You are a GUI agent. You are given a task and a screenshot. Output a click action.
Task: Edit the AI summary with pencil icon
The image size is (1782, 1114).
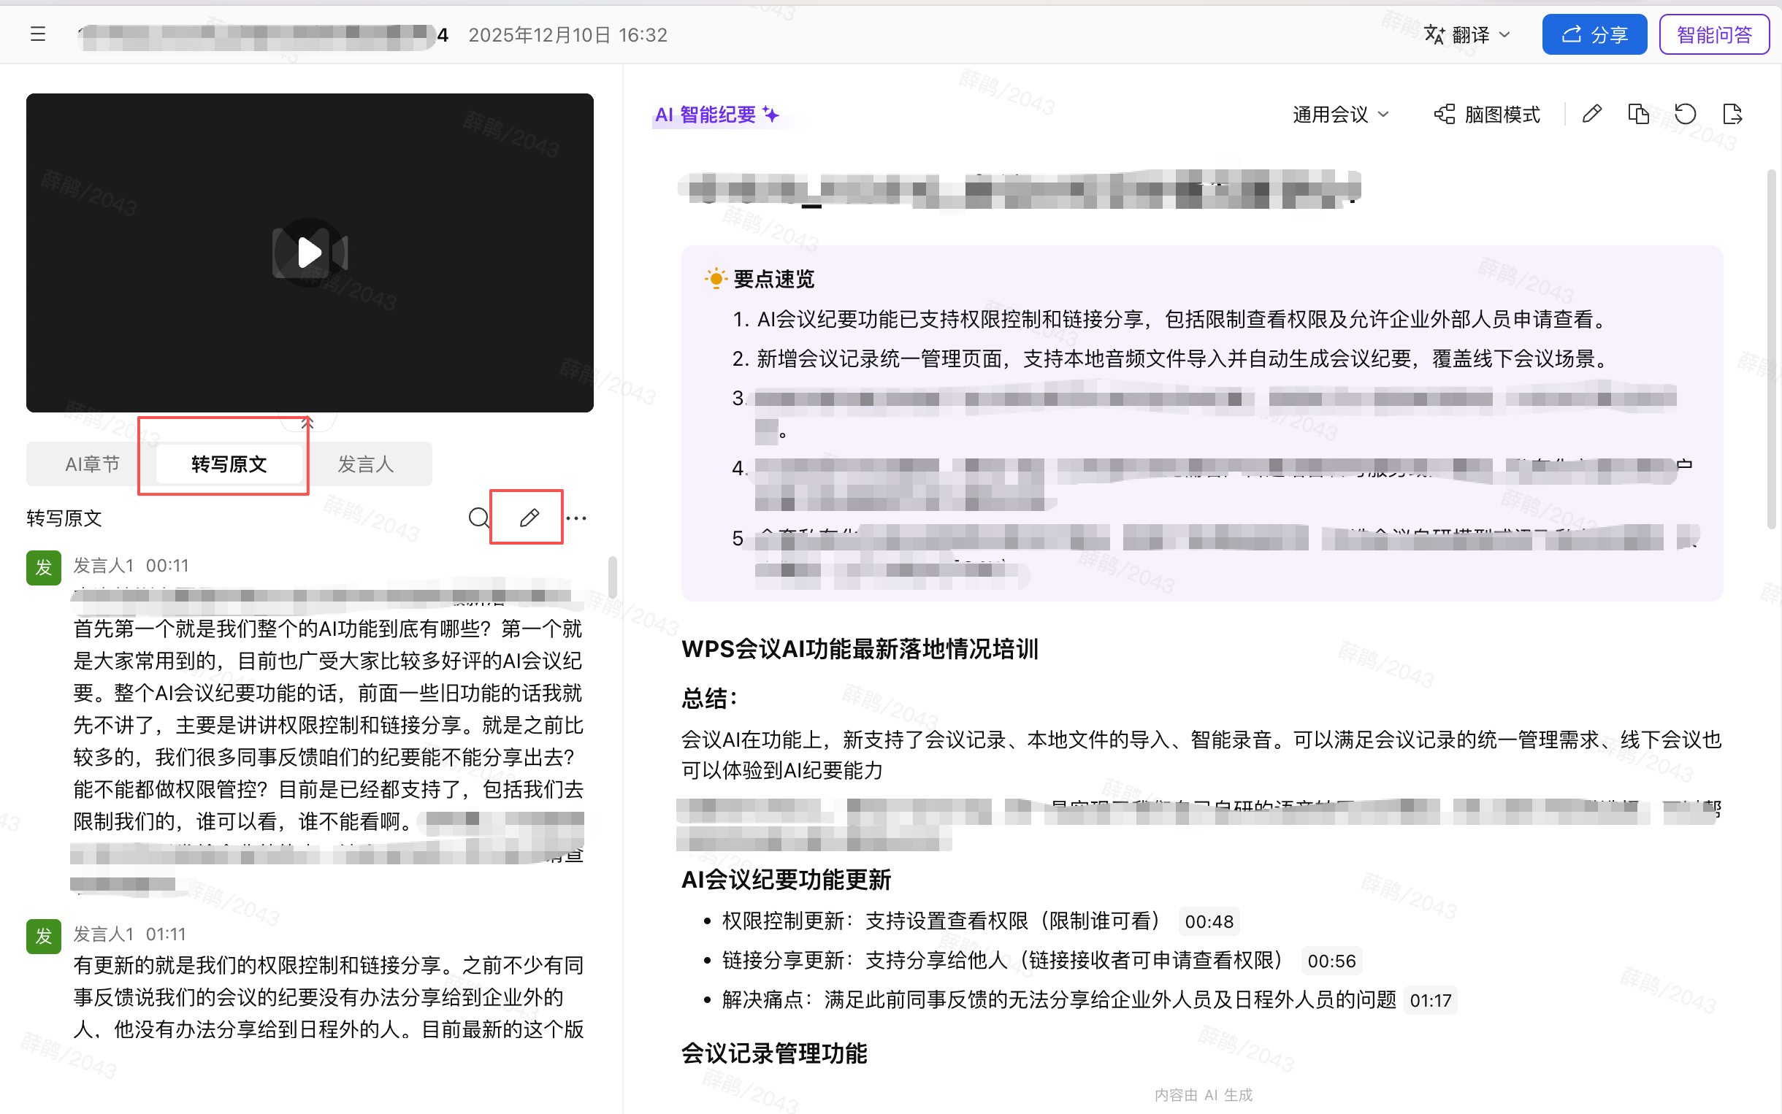tap(1592, 114)
